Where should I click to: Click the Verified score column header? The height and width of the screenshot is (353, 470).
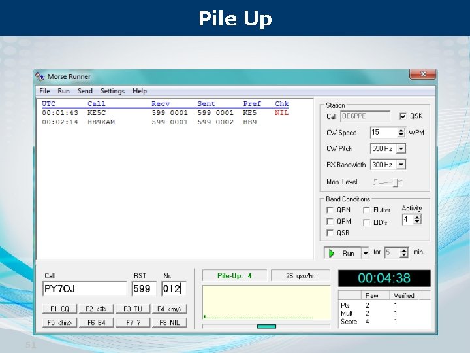coord(404,295)
